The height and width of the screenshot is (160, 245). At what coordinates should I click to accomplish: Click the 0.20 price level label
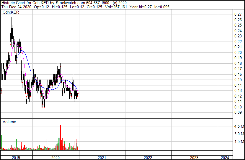coord(238,52)
